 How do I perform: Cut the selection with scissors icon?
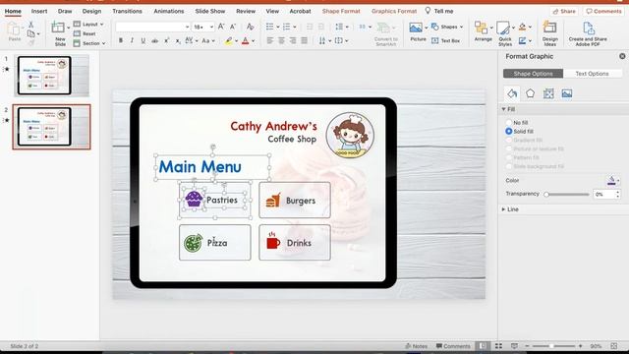30,25
